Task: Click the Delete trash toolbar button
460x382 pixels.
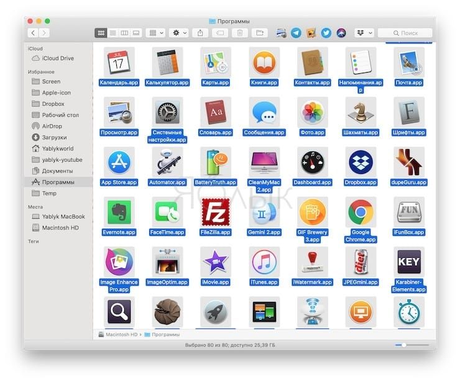Action: (x=240, y=33)
